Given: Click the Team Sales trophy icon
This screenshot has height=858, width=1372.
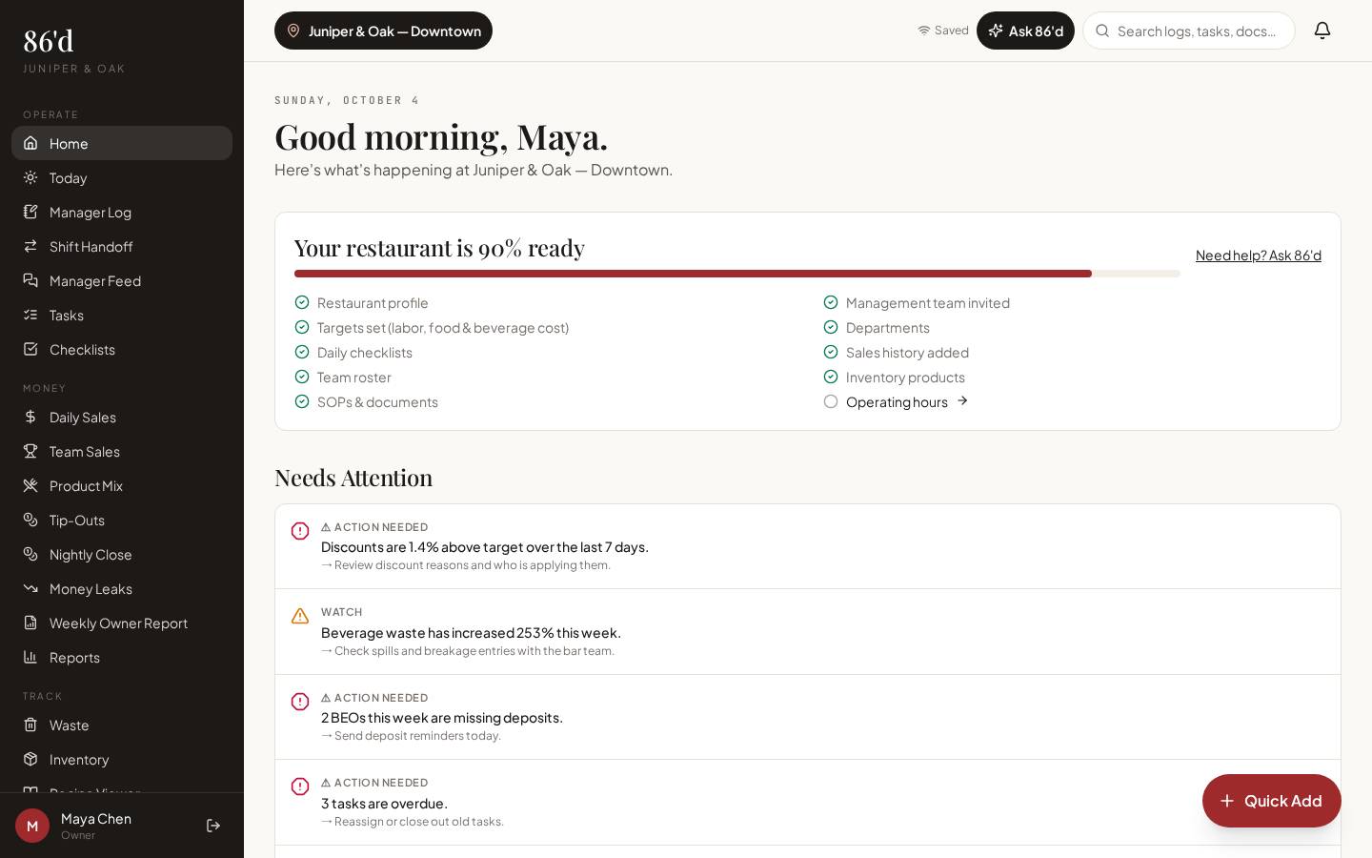Looking at the screenshot, I should [x=30, y=451].
